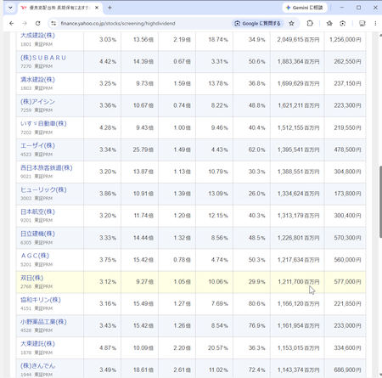Click the vertical page scrollbar thumb
Viewport: 382px width, 378px height.
click(380, 202)
